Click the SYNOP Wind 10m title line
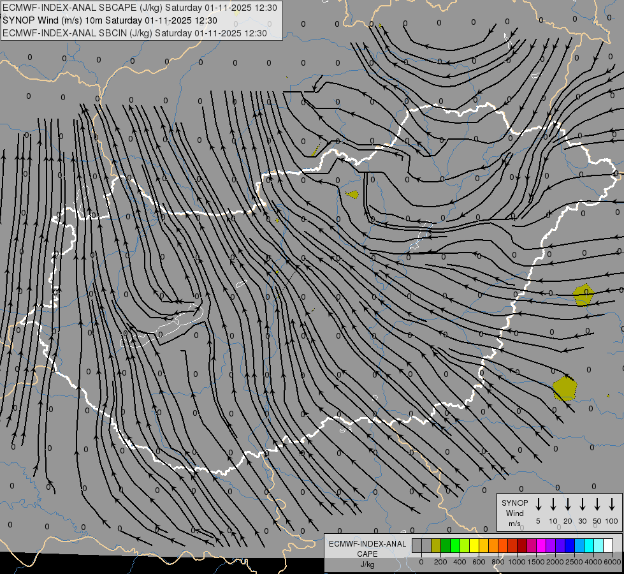The height and width of the screenshot is (574, 624). (x=110, y=20)
